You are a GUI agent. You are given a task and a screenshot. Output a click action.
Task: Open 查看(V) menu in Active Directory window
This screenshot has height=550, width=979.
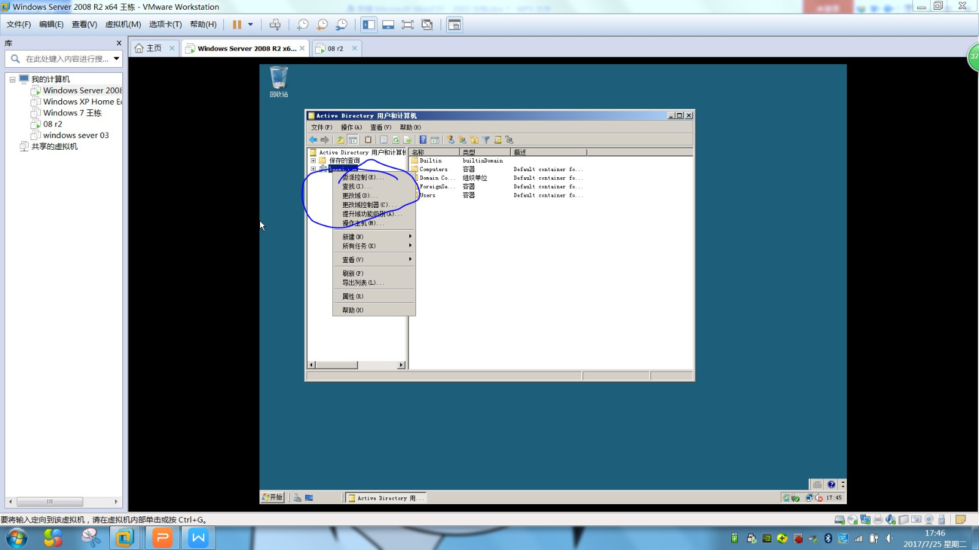point(381,127)
